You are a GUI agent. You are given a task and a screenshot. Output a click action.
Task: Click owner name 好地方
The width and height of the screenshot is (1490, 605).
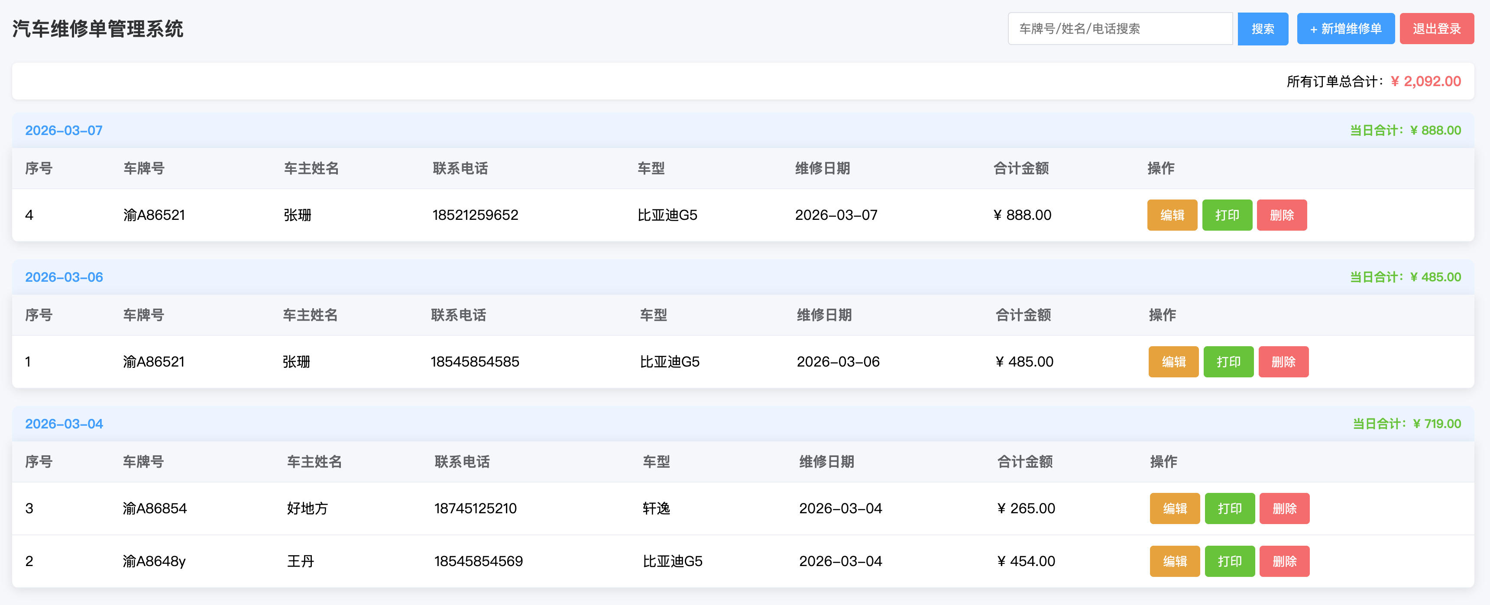(308, 508)
